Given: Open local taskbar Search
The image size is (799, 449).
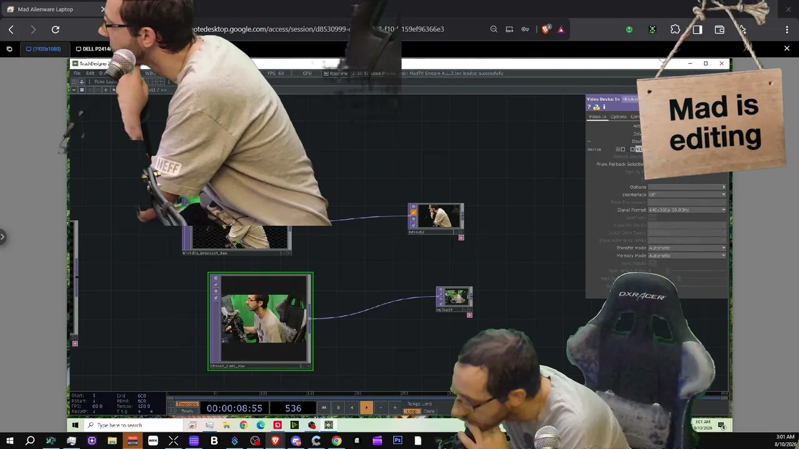Looking at the screenshot, I should tap(30, 441).
